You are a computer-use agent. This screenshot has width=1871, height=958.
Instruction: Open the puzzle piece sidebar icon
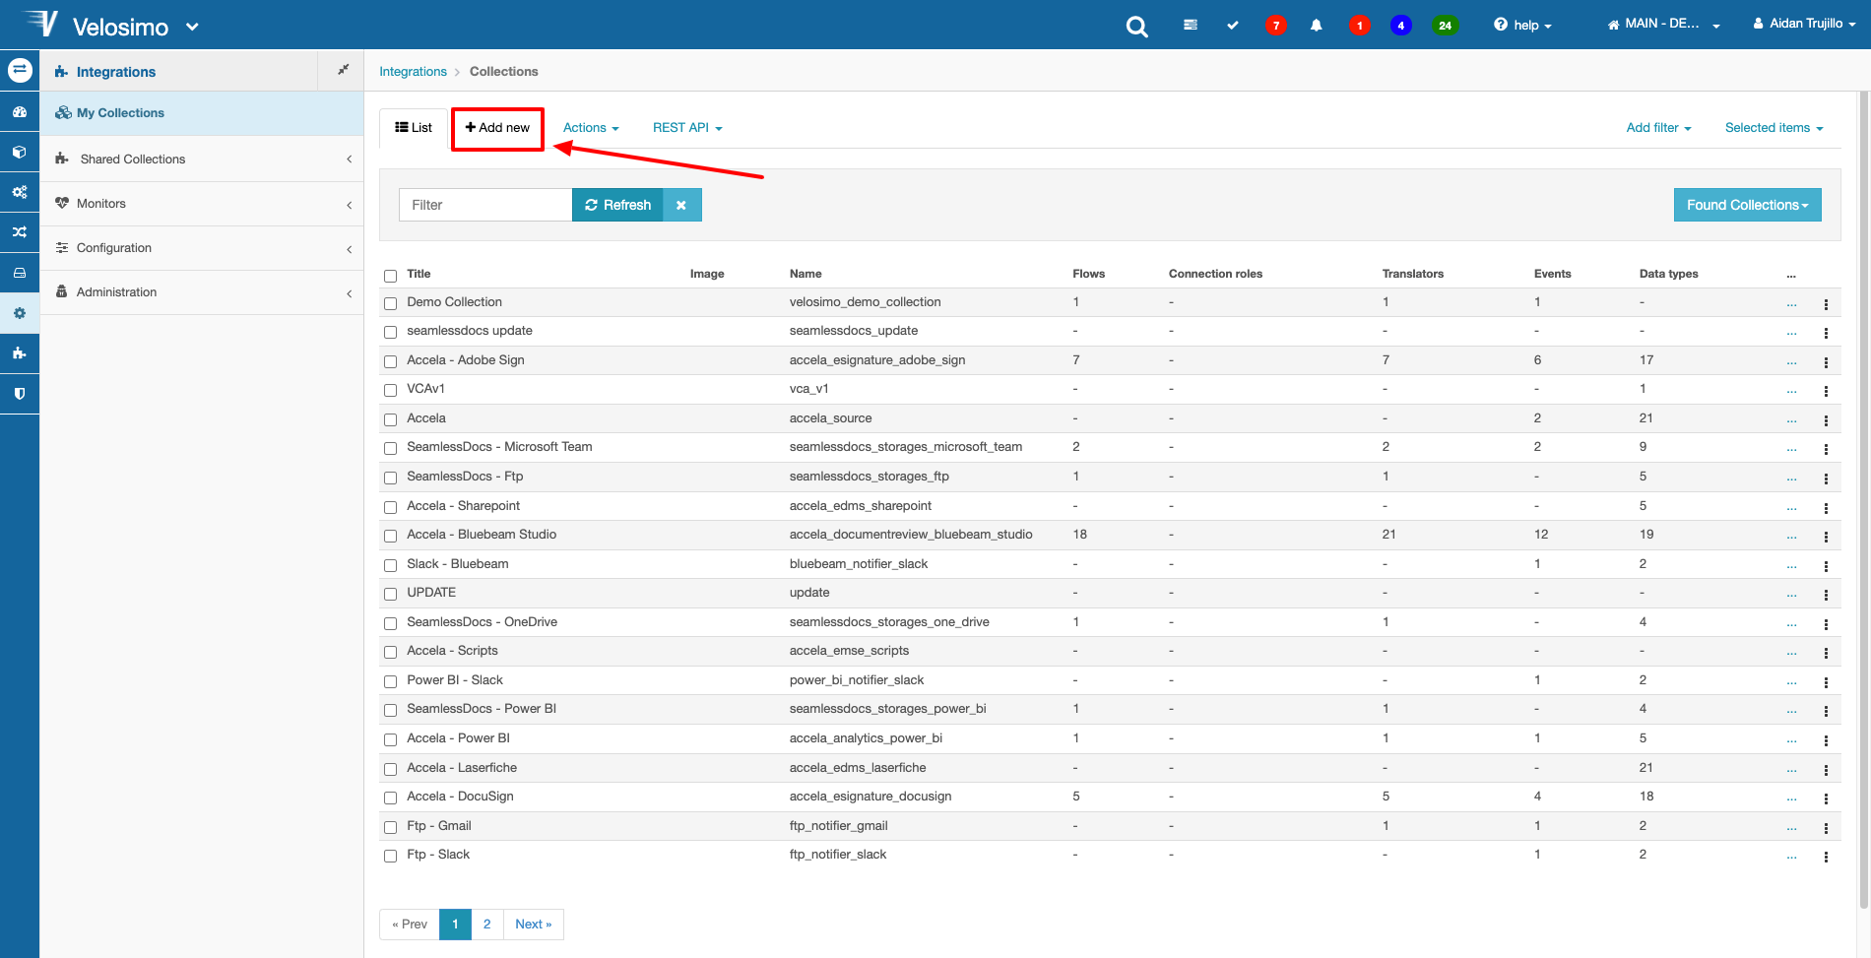tap(20, 353)
